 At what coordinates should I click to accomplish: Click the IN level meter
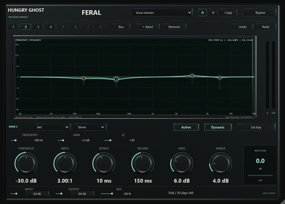click(267, 75)
